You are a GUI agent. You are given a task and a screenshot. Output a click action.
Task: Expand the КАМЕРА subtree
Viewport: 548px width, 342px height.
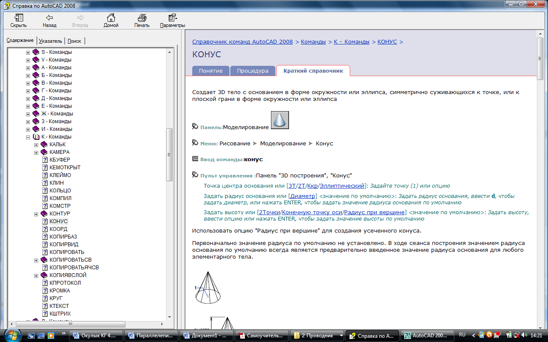pyautogui.click(x=36, y=152)
